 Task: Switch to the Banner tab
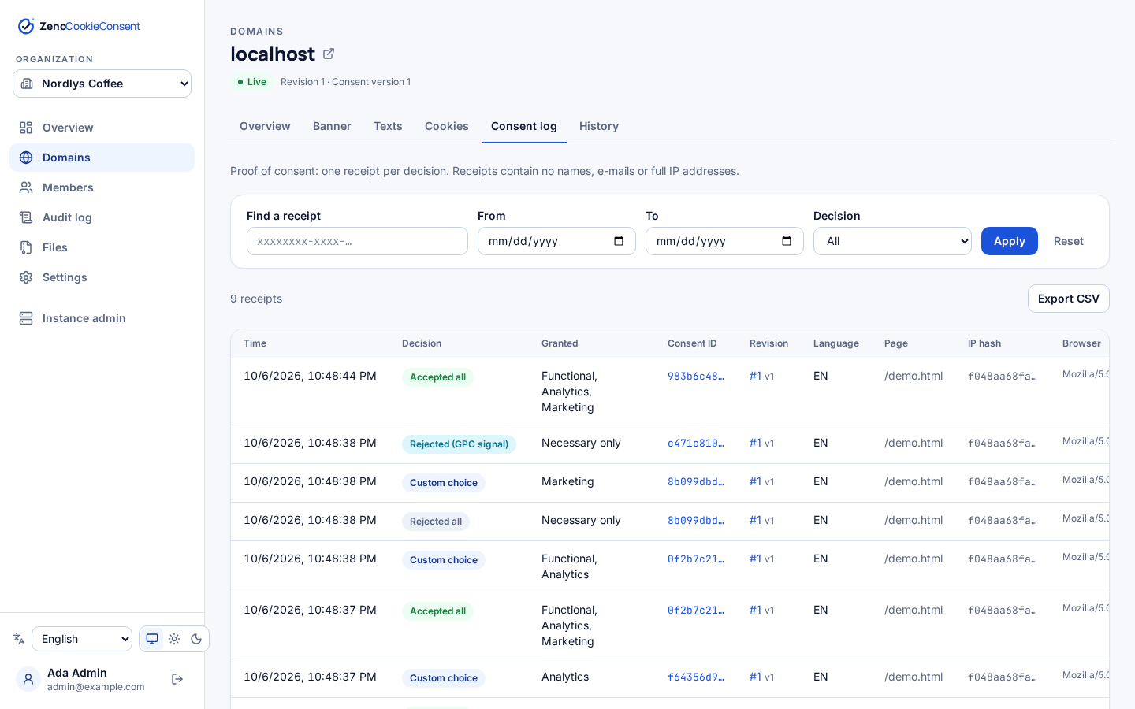click(332, 126)
